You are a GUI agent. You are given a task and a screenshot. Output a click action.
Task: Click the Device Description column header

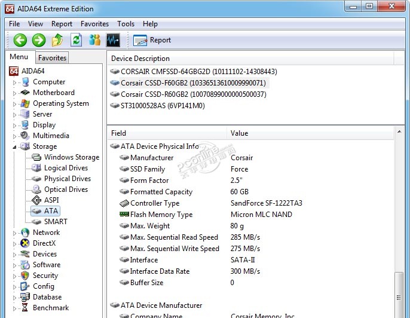tap(251, 59)
